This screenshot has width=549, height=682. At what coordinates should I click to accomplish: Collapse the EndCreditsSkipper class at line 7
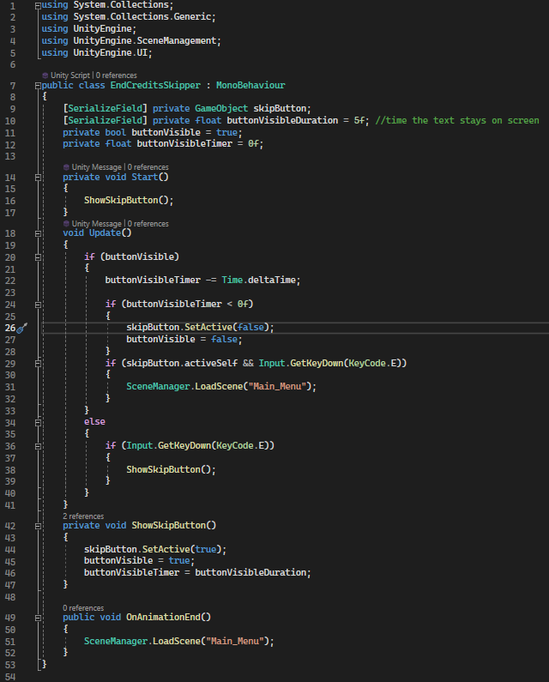tap(38, 86)
